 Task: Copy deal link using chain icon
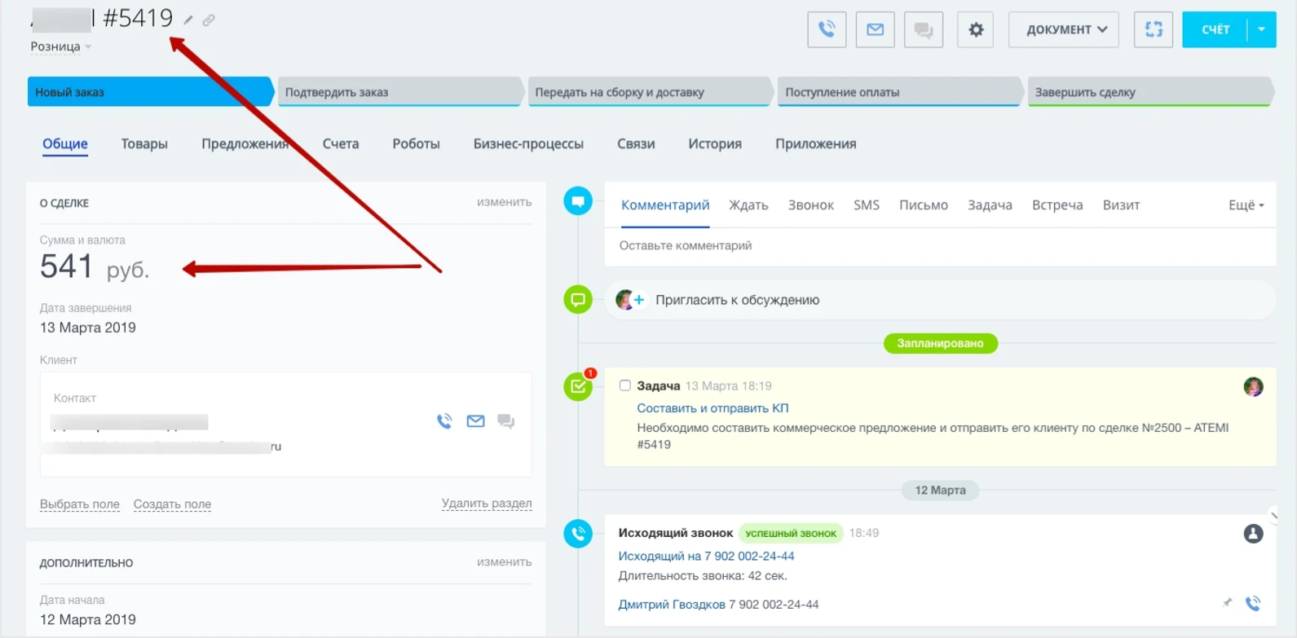click(x=209, y=20)
